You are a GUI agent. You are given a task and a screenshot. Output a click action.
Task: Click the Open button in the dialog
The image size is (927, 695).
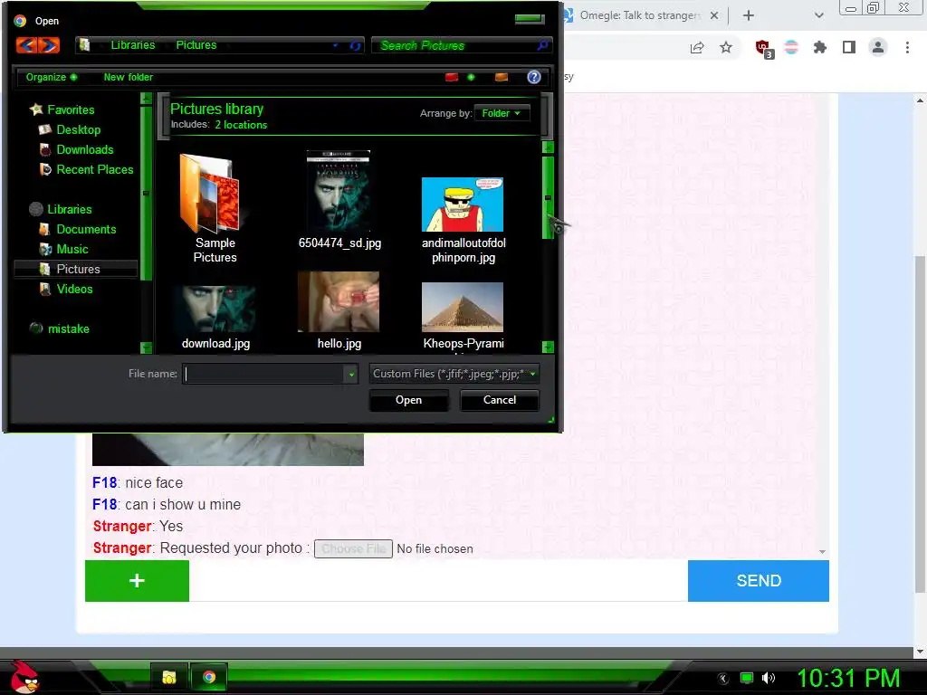tap(408, 400)
